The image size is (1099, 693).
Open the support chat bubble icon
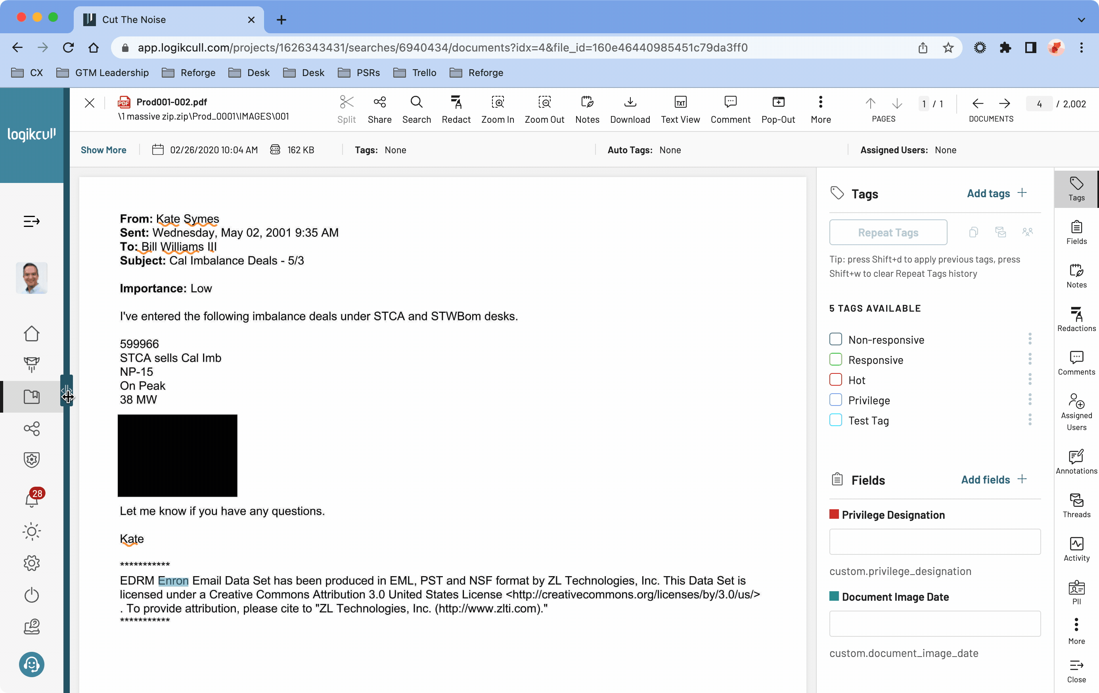[31, 664]
